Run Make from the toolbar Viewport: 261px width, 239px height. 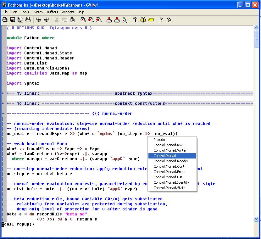tap(136, 19)
